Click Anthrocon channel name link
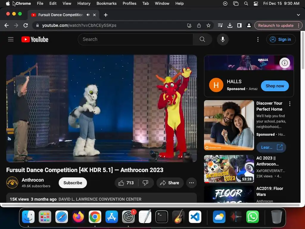Viewport: 305px width, 229px height. click(33, 180)
